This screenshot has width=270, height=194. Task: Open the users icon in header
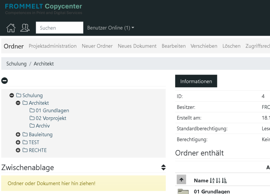[25, 28]
